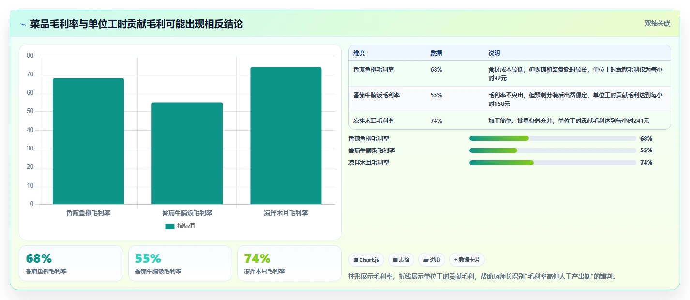
Task: Click the 维度 column header
Action: 359,53
